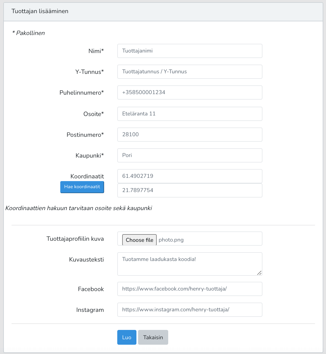Select the latitude field showing 61.4902719
This screenshot has height=354, width=326.
[190, 176]
